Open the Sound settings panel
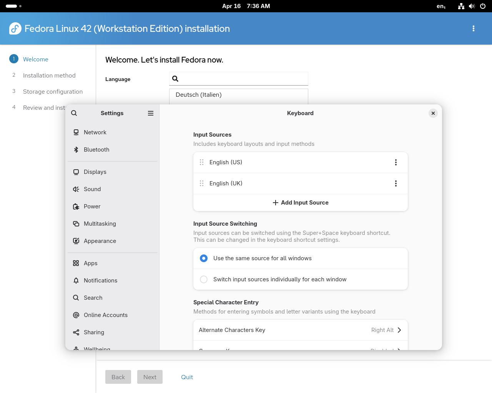The width and height of the screenshot is (492, 393). (112, 189)
